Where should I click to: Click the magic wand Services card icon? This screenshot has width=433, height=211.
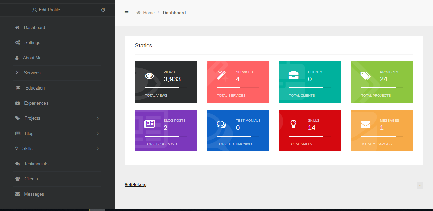(221, 75)
